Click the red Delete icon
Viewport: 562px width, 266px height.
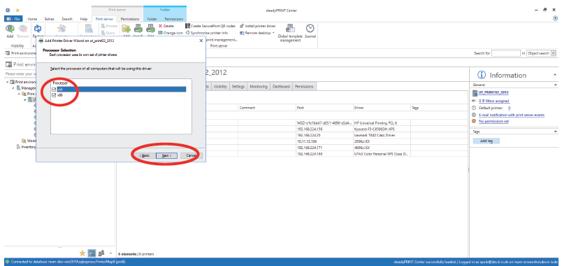point(161,26)
